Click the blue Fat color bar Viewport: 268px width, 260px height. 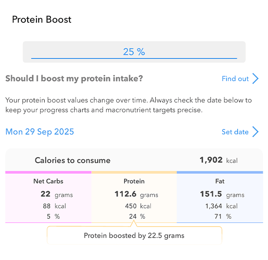click(219, 172)
